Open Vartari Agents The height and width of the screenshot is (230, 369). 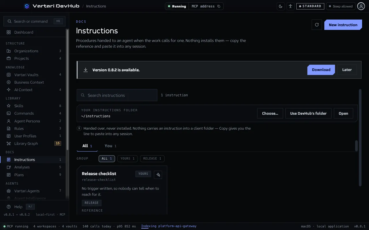pyautogui.click(x=33, y=191)
